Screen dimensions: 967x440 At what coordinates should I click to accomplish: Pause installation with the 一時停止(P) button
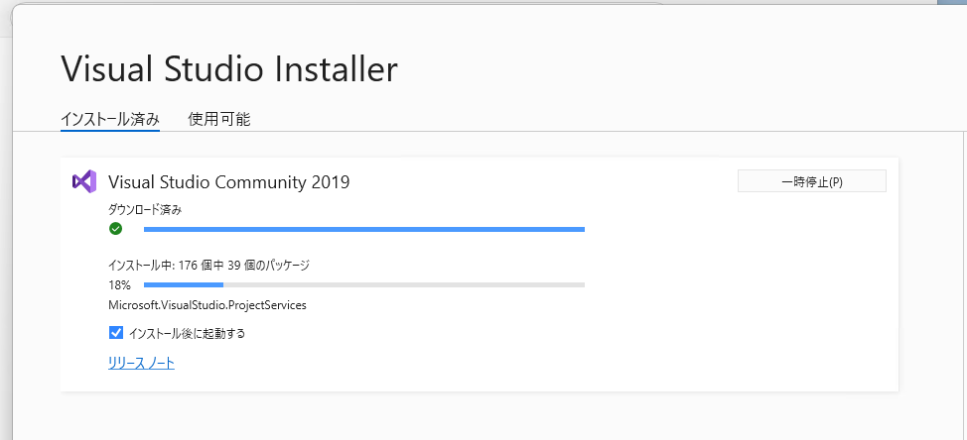pyautogui.click(x=811, y=181)
